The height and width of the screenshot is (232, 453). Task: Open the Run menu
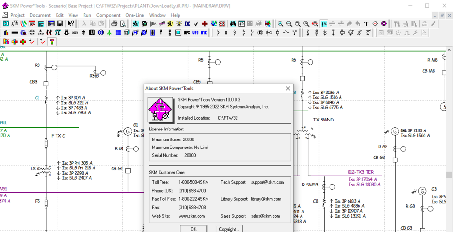(x=87, y=15)
